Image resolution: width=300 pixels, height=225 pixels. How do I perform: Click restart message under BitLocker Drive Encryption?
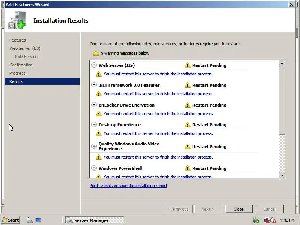click(x=158, y=114)
